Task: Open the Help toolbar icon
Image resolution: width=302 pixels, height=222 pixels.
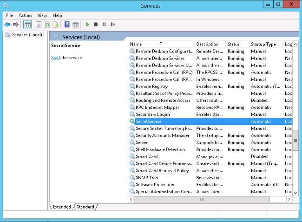Action: coord(67,24)
